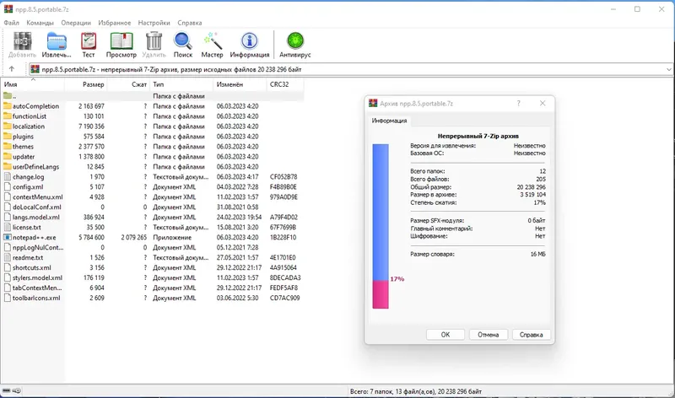Open the Настройки menu
This screenshot has height=398, width=675.
tap(154, 23)
